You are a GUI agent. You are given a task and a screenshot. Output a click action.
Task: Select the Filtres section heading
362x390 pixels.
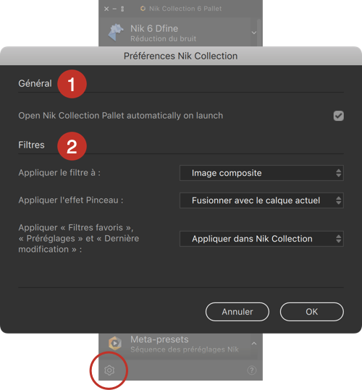(31, 145)
